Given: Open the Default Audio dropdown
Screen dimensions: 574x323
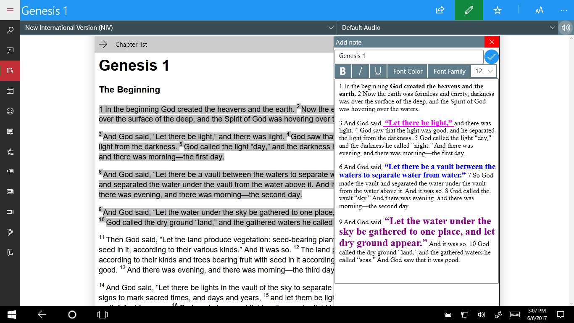Looking at the screenshot, I should click(448, 28).
